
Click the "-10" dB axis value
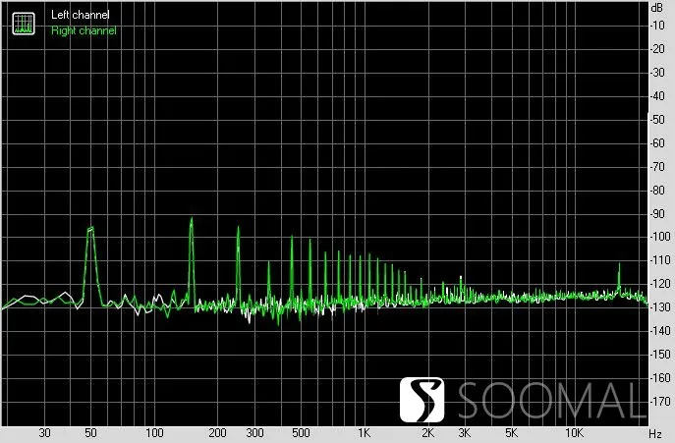click(x=657, y=26)
